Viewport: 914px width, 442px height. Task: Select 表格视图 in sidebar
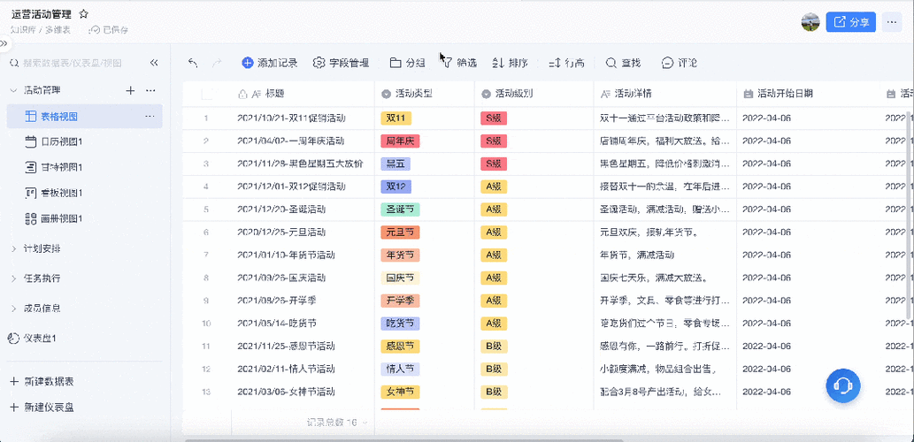coord(85,117)
